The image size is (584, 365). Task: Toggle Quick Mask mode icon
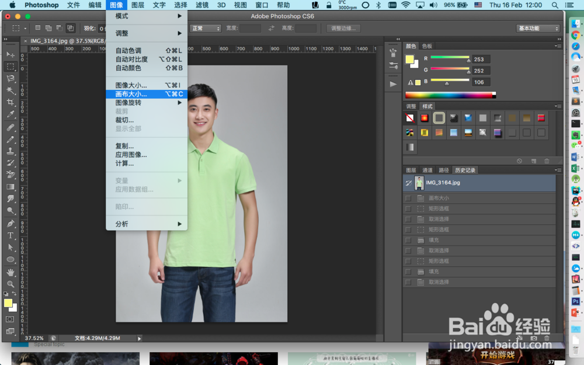[10, 319]
